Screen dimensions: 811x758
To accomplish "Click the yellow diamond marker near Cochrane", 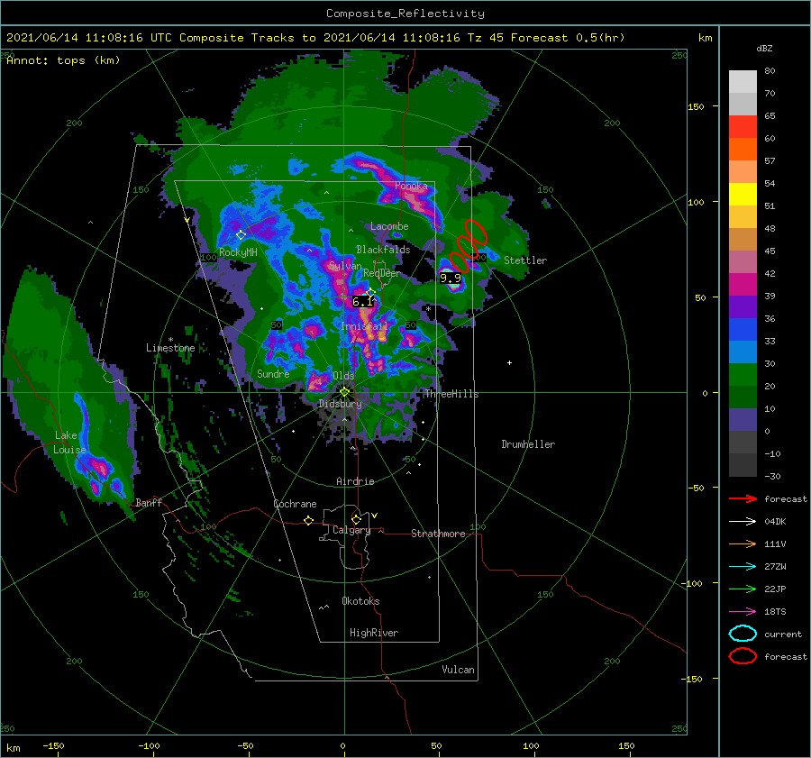I will point(308,520).
